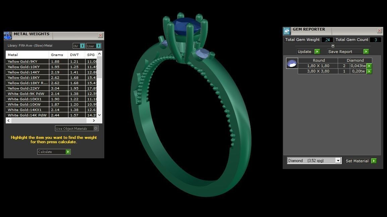Image resolution: width=387 pixels, height=217 pixels.
Task: Click the blue center stone on the ring
Action: (186, 26)
